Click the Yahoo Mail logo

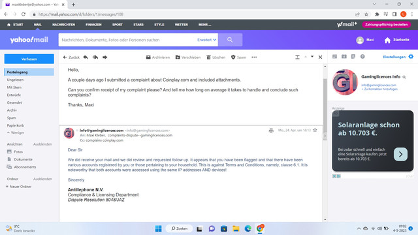29,40
